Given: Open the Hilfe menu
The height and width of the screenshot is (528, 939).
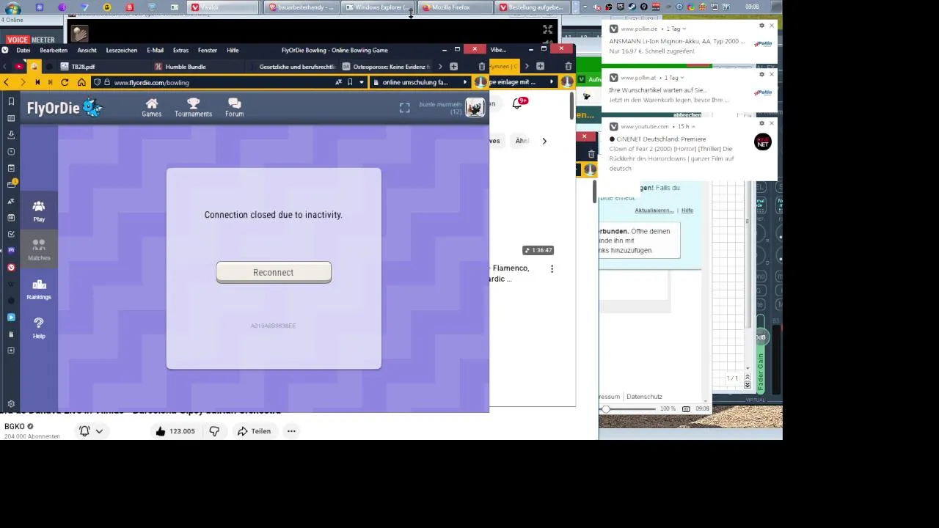Looking at the screenshot, I should click(x=233, y=50).
